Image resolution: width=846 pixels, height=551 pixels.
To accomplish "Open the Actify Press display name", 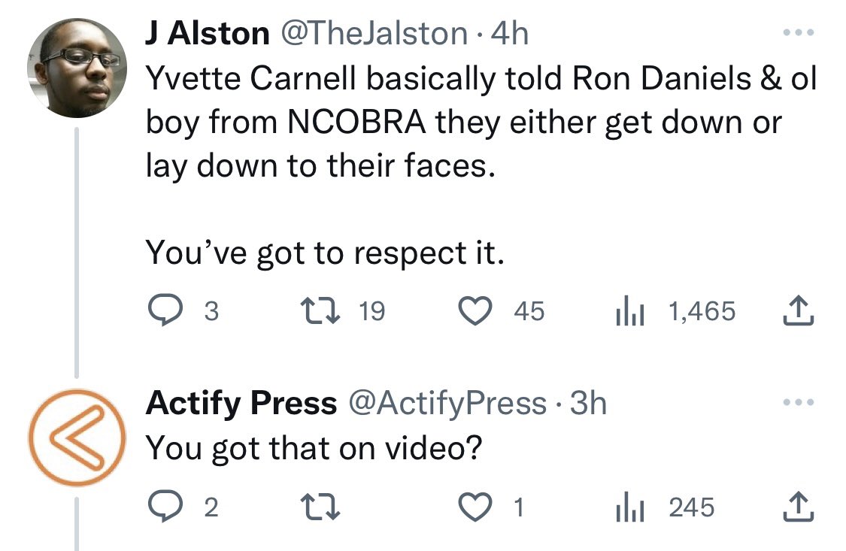I will click(241, 403).
